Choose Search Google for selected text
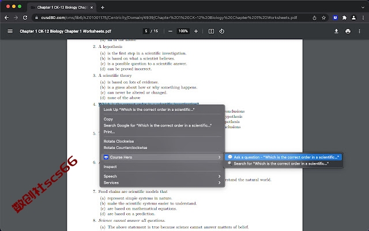 (x=157, y=126)
